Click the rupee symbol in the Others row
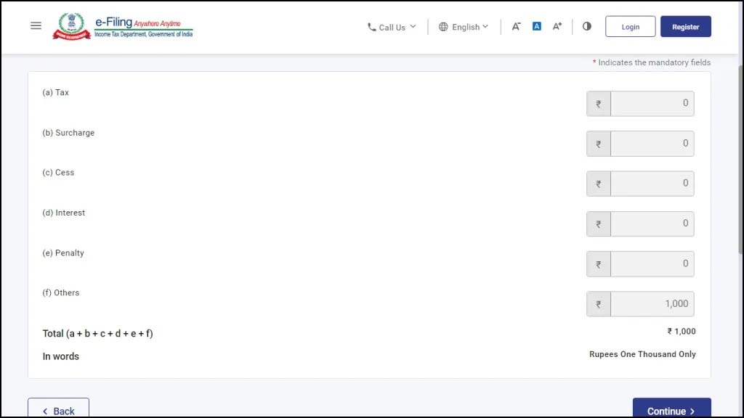The image size is (744, 418). [599, 304]
